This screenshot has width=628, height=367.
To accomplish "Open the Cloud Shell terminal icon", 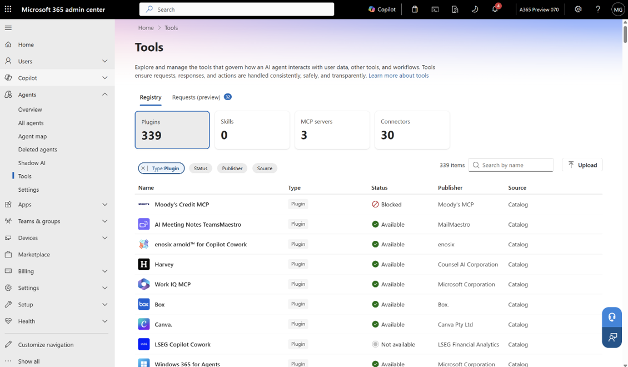I will tap(435, 9).
